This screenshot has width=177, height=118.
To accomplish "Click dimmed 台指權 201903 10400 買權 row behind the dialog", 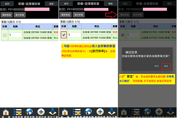I will tap(156, 32).
